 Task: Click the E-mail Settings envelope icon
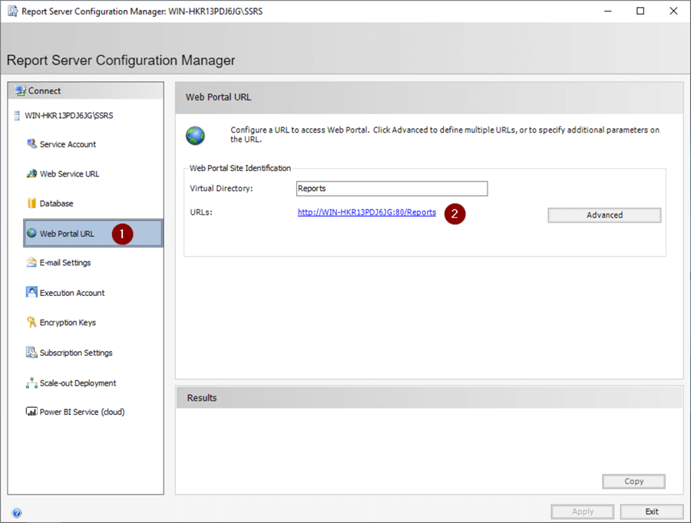(x=31, y=263)
